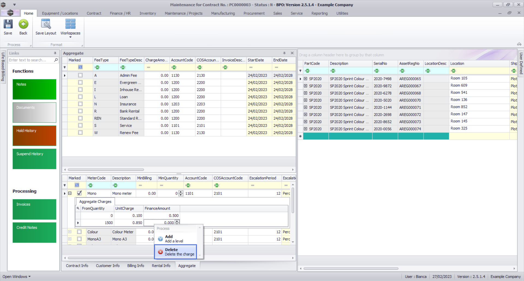Open the Invoices processing tile
524x281 pixels.
[x=34, y=209]
